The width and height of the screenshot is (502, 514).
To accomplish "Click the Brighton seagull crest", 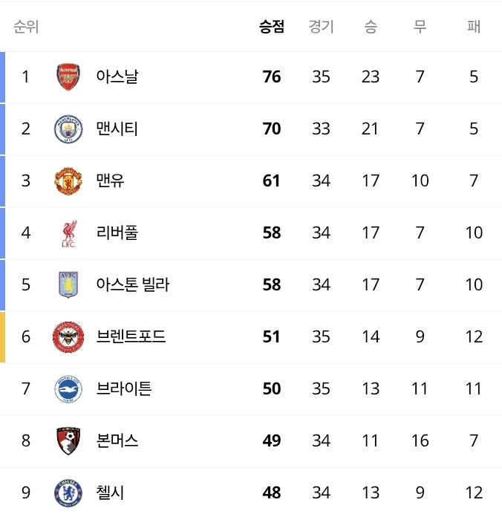I will 68,388.
